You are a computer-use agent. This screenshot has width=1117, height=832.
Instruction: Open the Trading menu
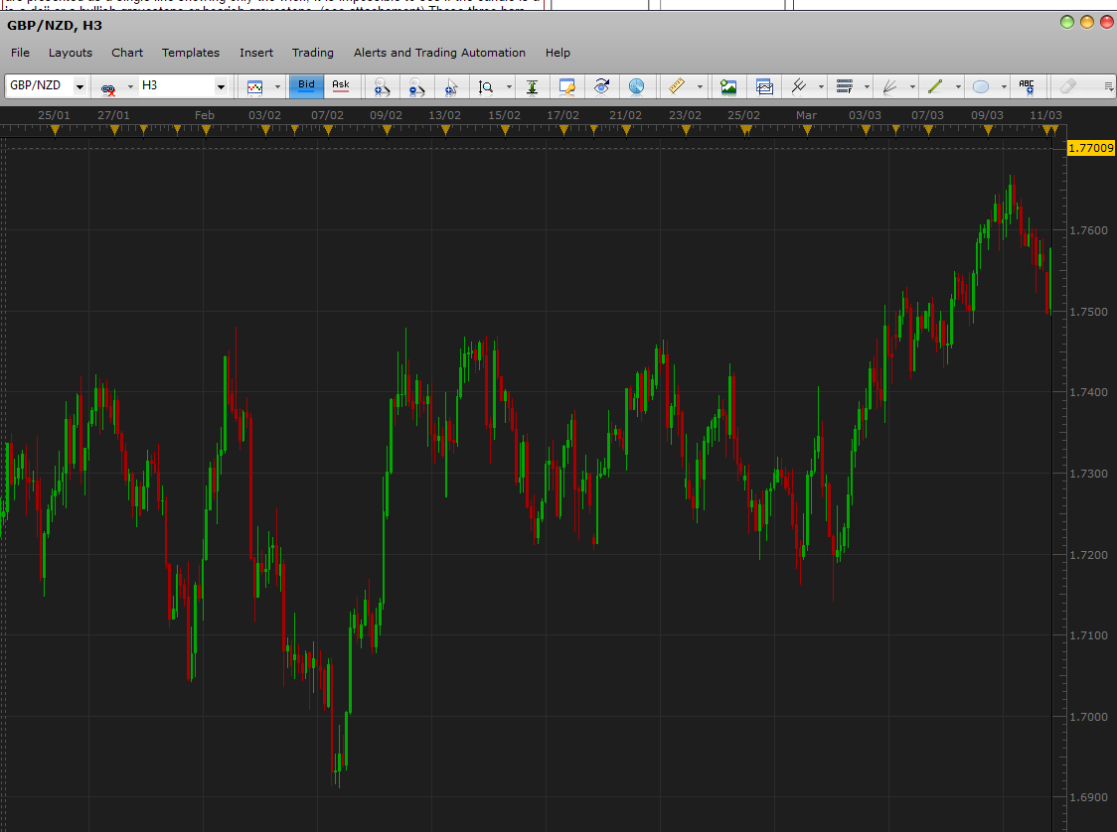pos(313,53)
